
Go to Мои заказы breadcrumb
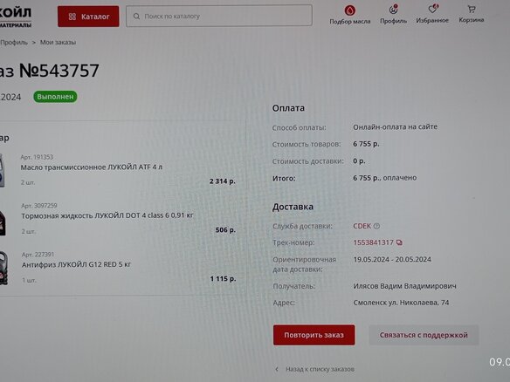coord(58,42)
